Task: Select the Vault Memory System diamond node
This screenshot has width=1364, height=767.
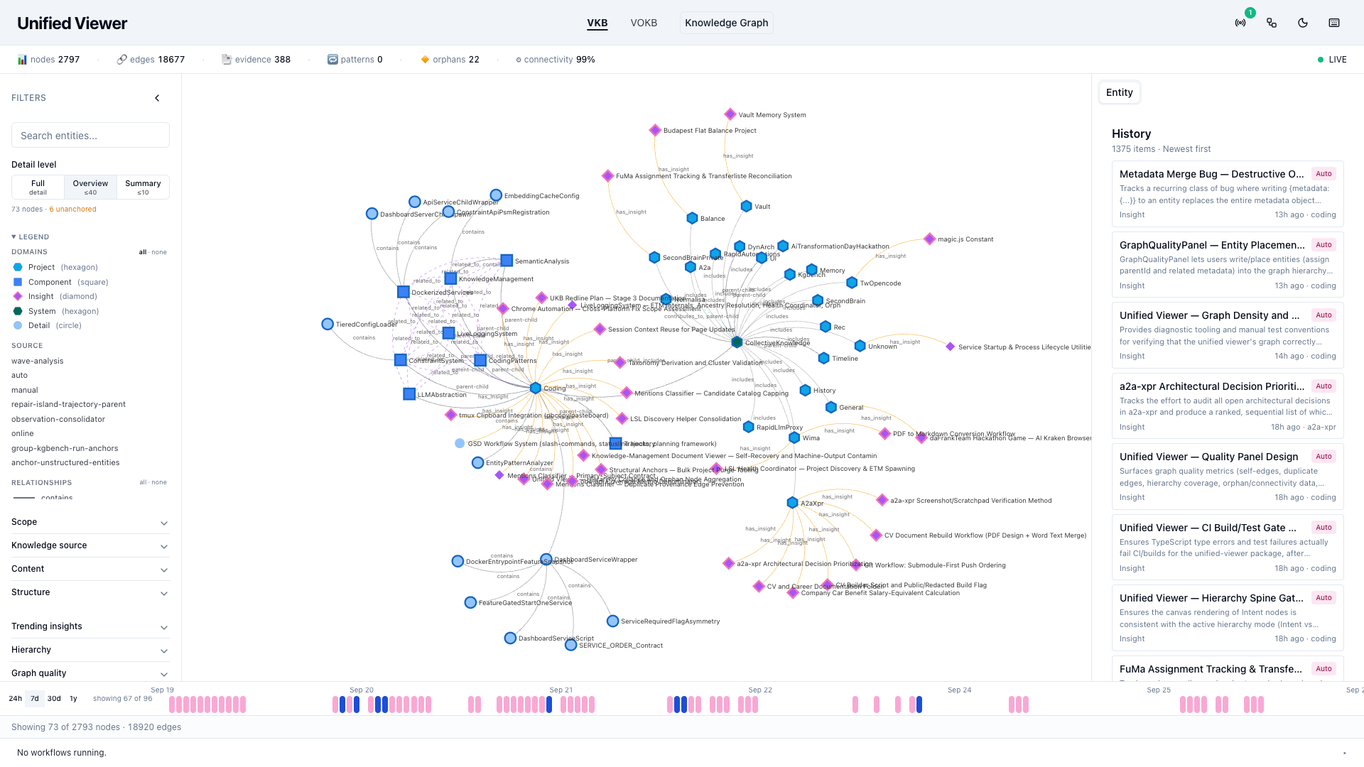Action: pyautogui.click(x=730, y=114)
